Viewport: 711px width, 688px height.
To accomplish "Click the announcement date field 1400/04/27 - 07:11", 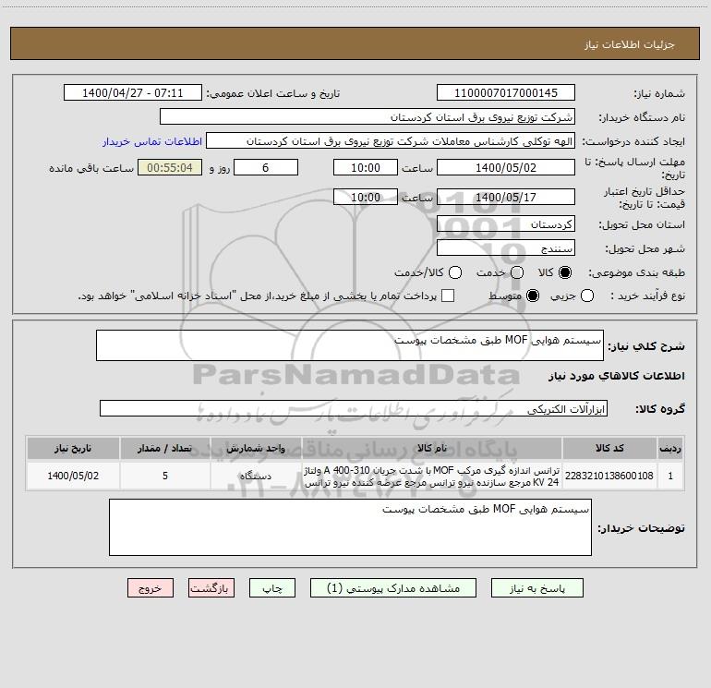I will (132, 92).
